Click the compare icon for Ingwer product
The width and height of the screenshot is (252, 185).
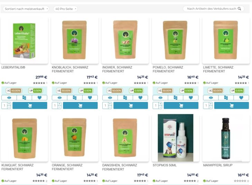(x=125, y=98)
